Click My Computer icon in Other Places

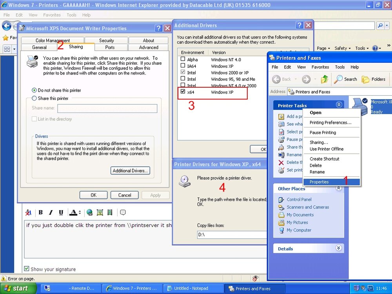281,230
